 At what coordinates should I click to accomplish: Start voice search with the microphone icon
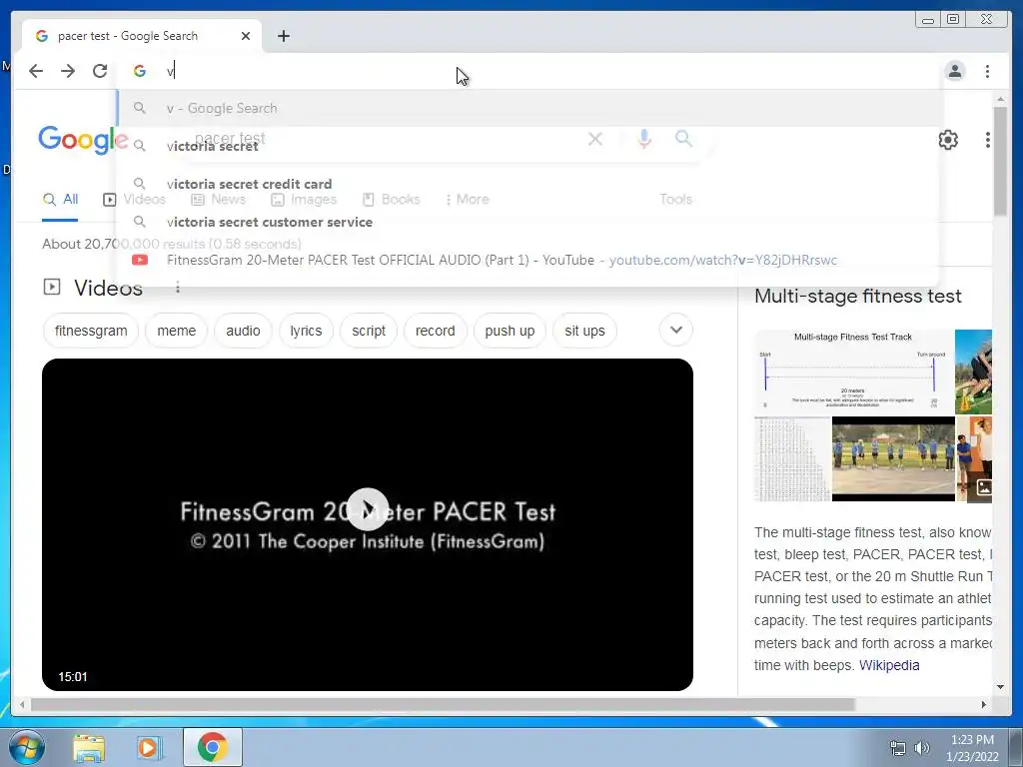[644, 138]
